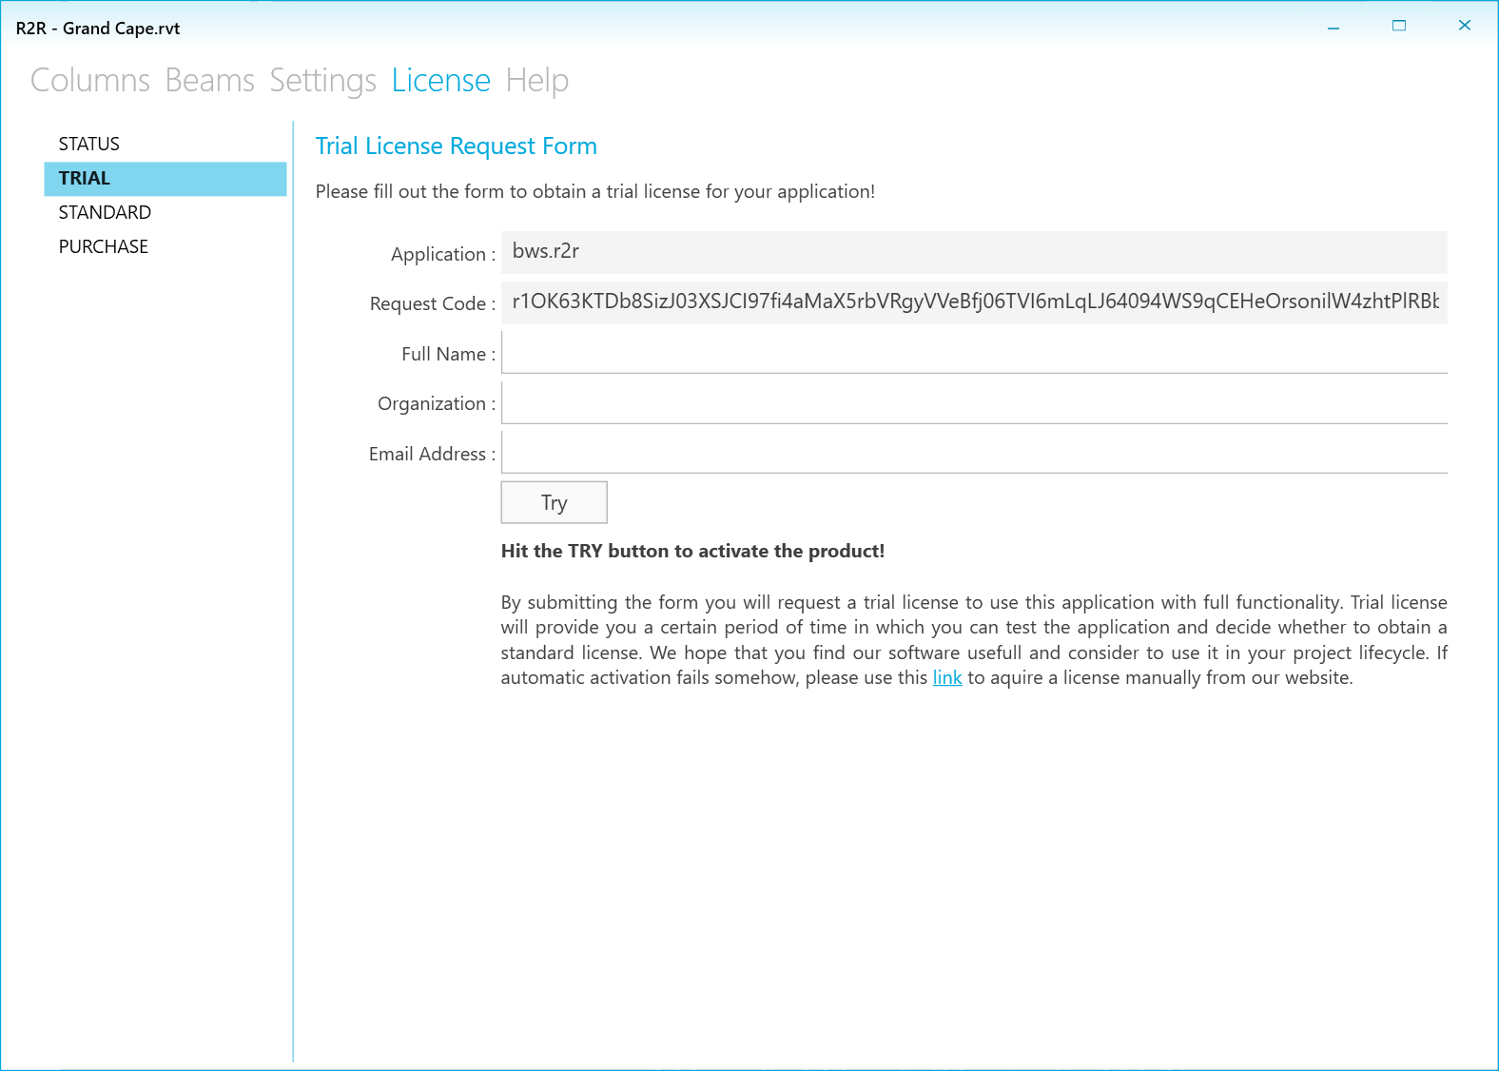Switch to the Beams tab
Screen dimensions: 1499x1071
[210, 81]
